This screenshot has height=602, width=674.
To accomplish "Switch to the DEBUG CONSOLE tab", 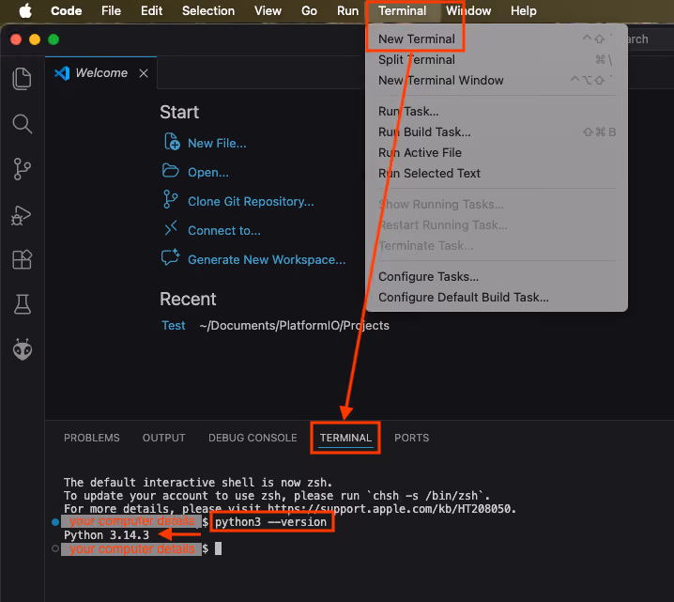I will 253,438.
